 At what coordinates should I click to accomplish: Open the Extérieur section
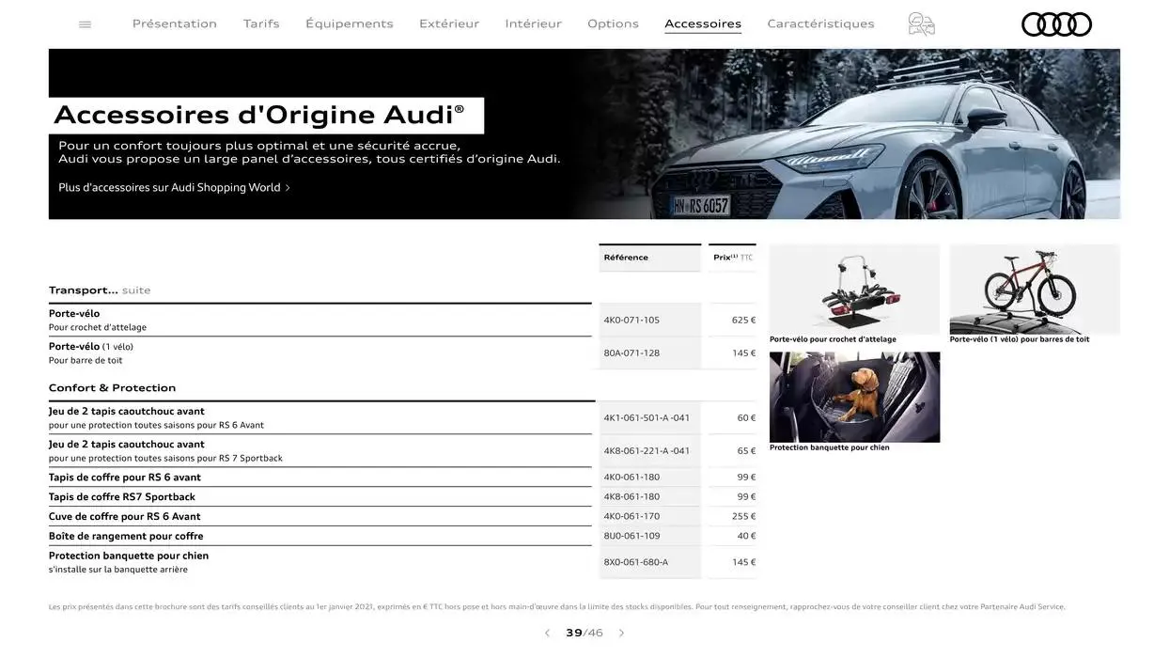pos(449,23)
